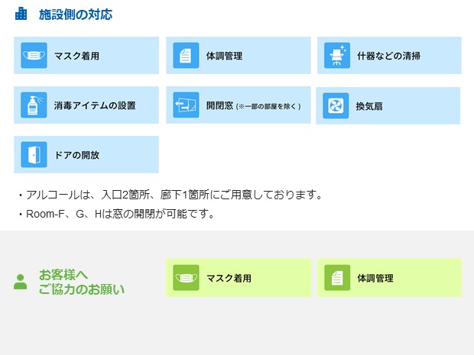Image resolution: width=474 pixels, height=355 pixels.
Task: Click the blue mask icon for マスク着用
Action: pos(34,56)
